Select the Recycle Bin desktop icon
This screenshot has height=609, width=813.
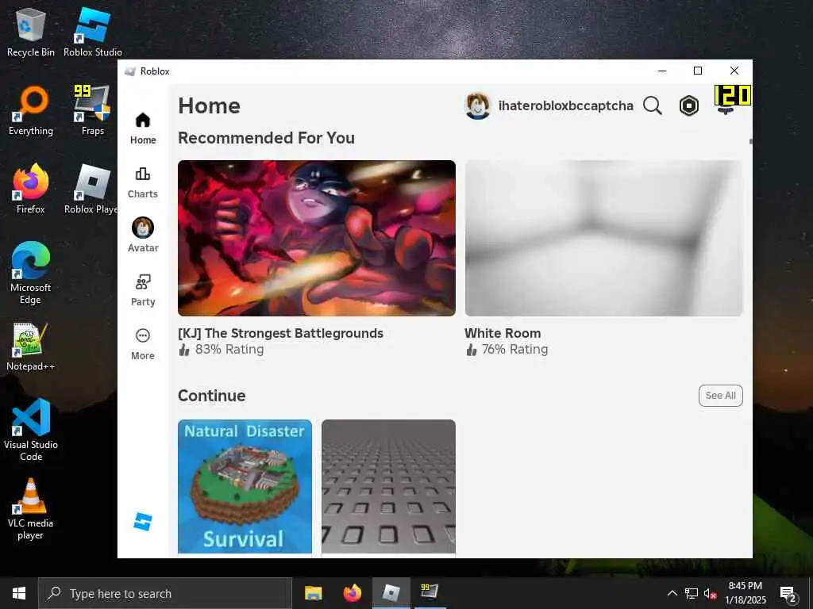[x=31, y=32]
